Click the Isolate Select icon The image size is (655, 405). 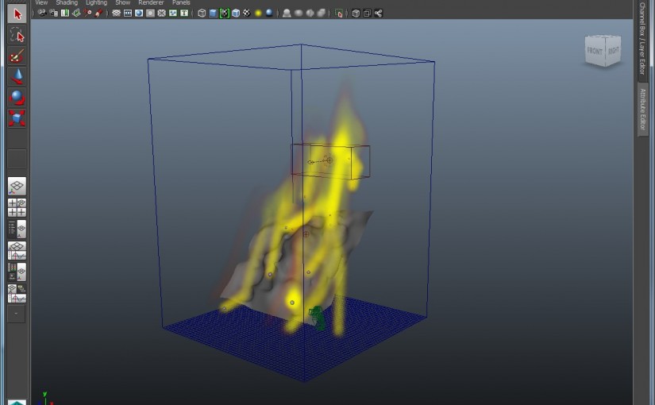[x=339, y=13]
